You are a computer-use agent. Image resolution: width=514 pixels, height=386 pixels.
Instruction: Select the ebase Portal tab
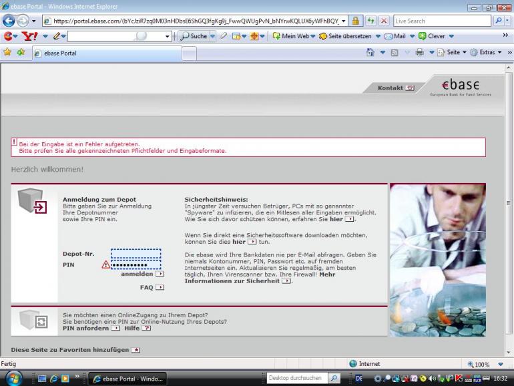(x=107, y=53)
